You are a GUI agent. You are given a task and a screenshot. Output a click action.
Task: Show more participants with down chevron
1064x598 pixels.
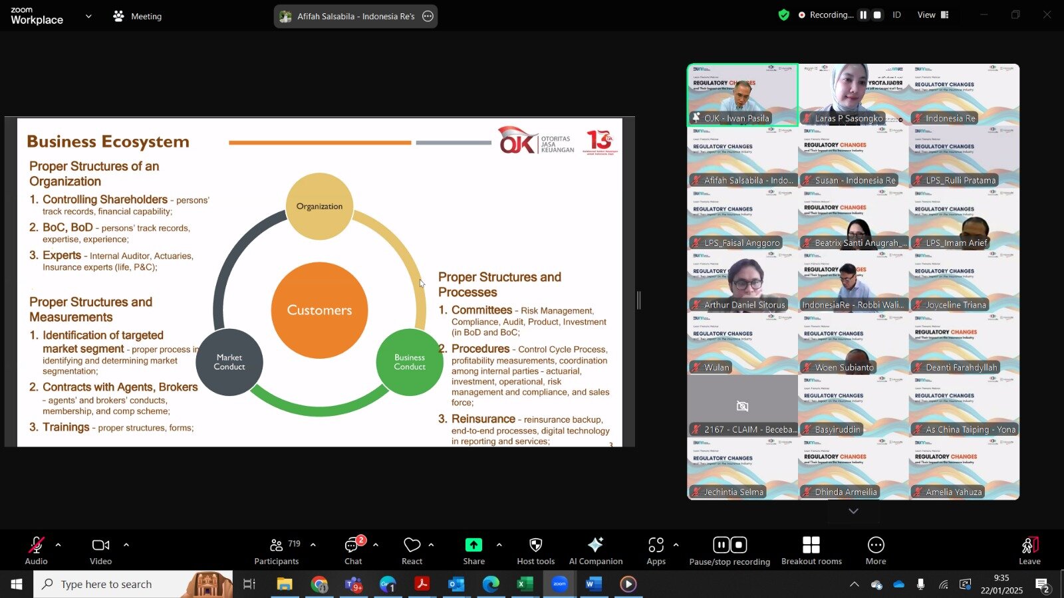[853, 511]
